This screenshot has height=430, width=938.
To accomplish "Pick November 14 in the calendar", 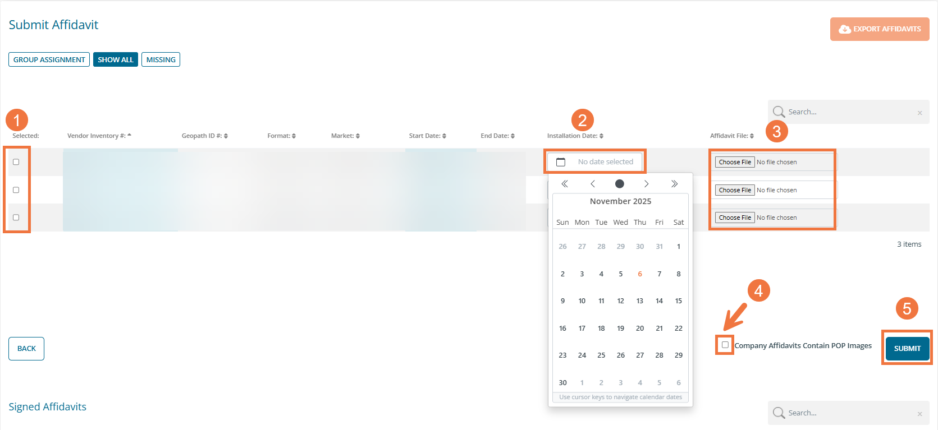I will coord(659,301).
